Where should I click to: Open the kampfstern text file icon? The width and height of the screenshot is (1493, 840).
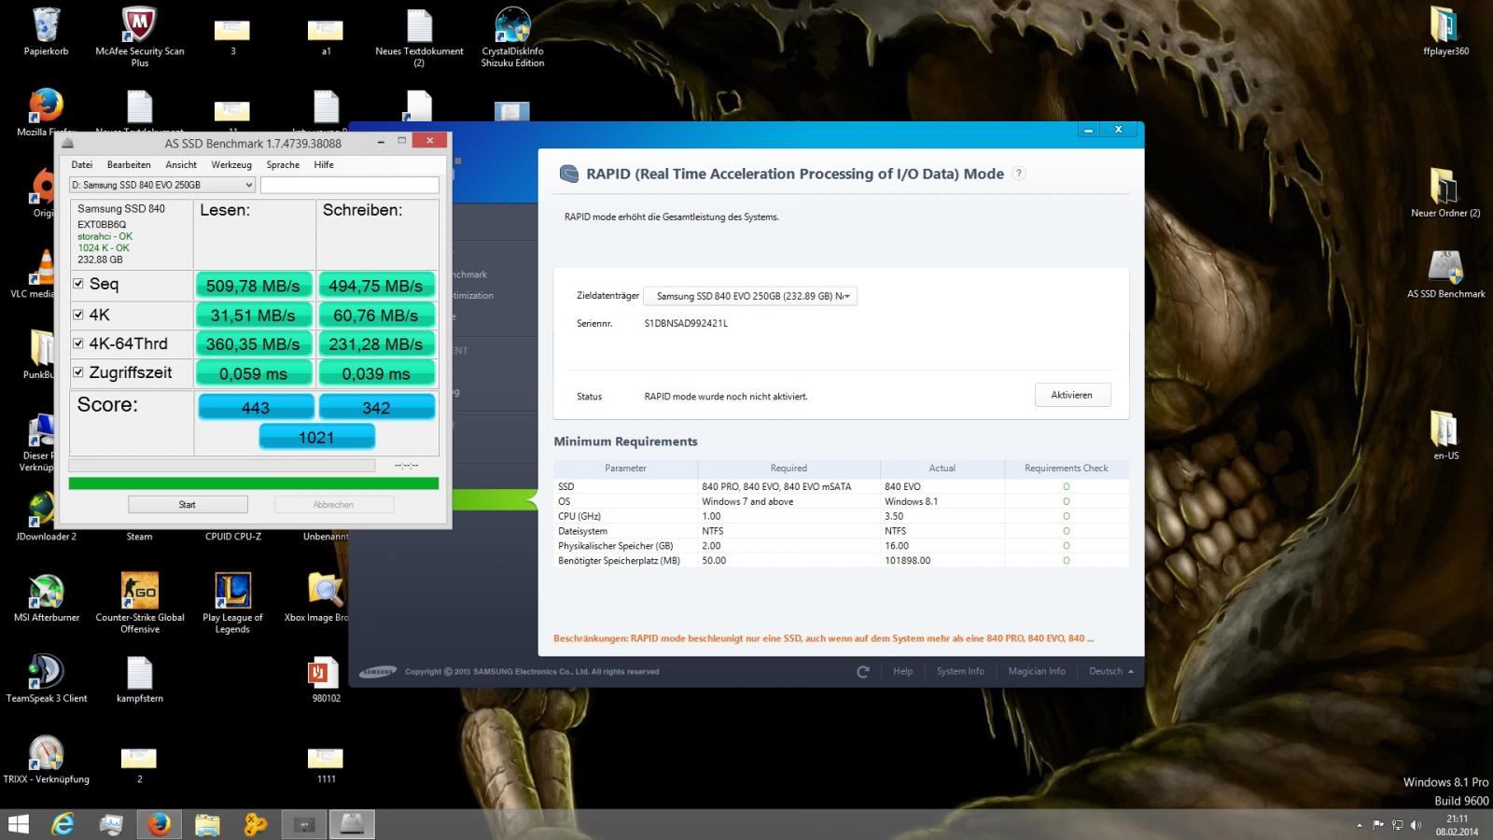(x=140, y=679)
